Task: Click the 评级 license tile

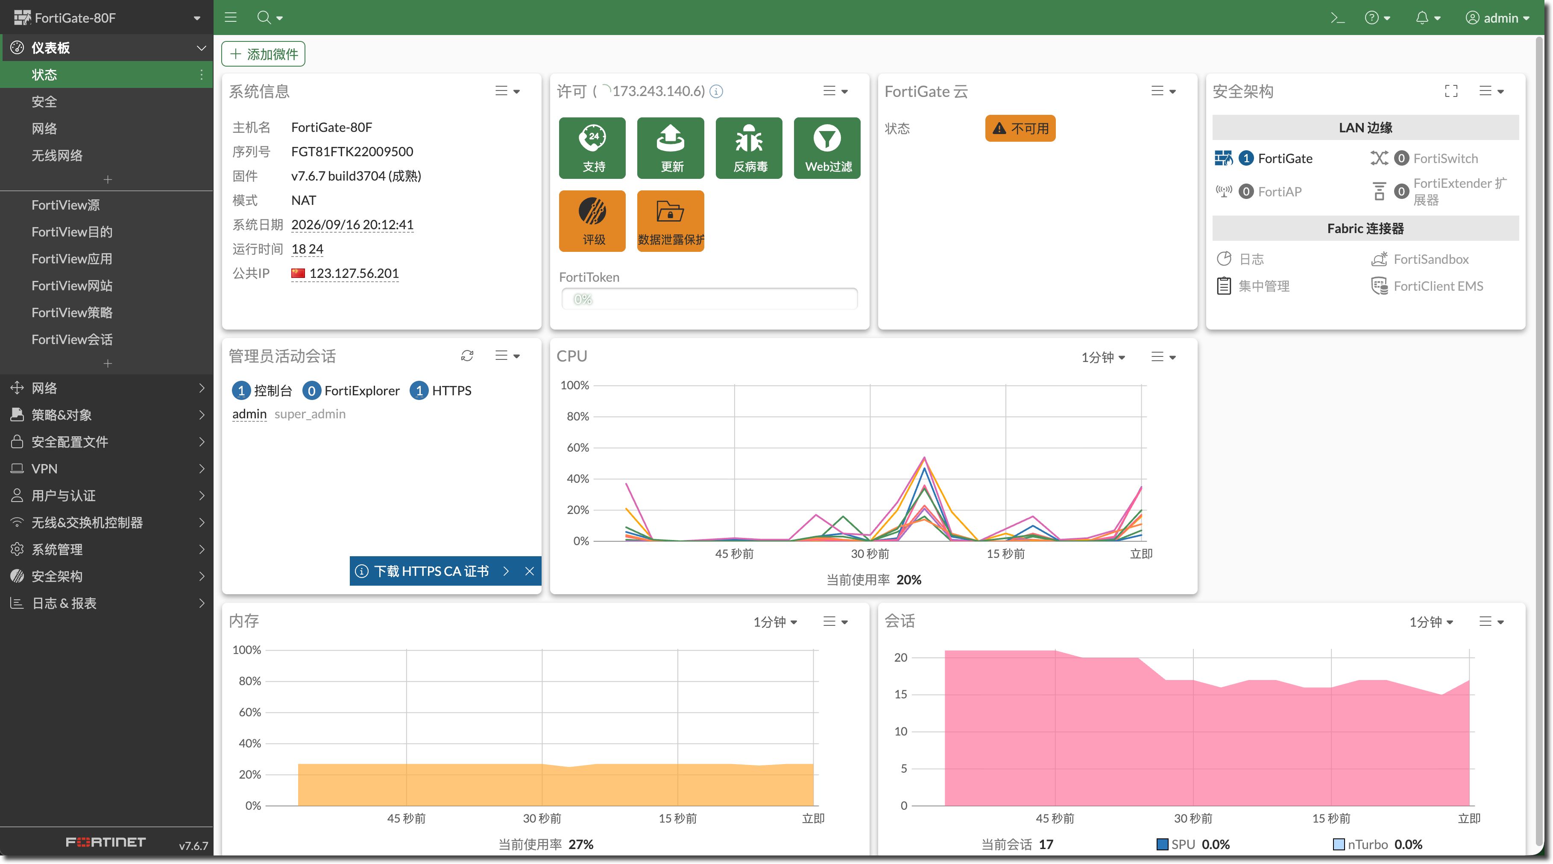Action: pos(592,221)
